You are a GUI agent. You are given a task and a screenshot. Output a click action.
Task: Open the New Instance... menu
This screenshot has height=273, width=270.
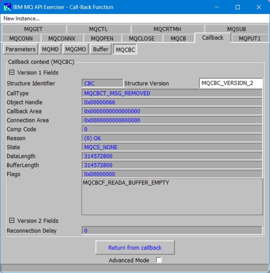22,18
